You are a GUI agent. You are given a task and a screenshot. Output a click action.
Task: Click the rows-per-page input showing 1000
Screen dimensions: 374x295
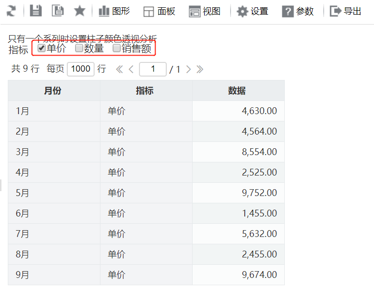click(x=80, y=69)
